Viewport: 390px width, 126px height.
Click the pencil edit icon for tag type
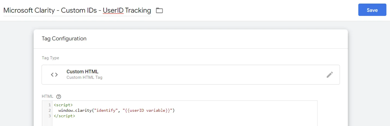tap(330, 75)
